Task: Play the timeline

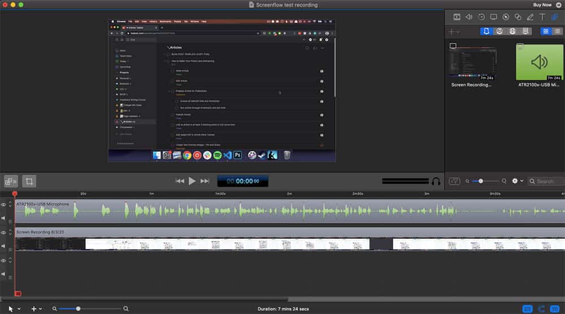Action: 192,181
